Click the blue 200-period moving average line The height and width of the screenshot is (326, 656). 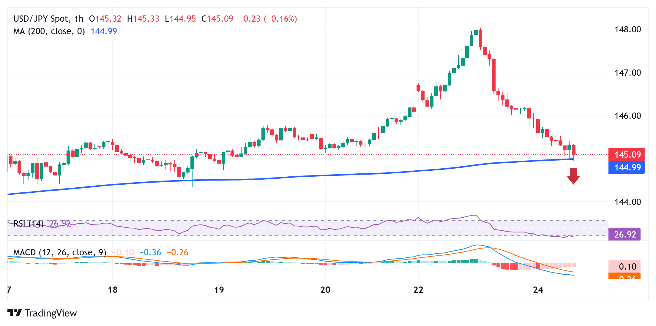click(x=297, y=177)
